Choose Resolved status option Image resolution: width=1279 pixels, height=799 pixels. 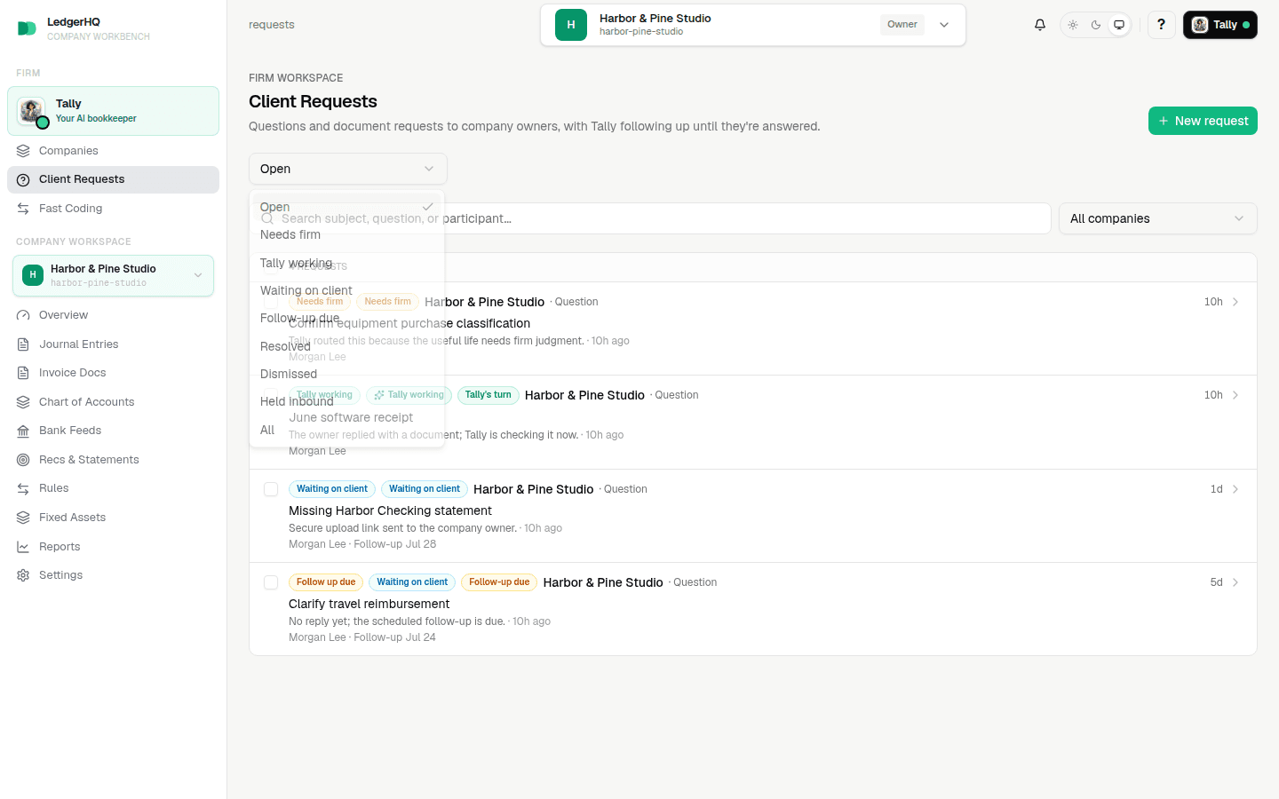tap(346, 346)
